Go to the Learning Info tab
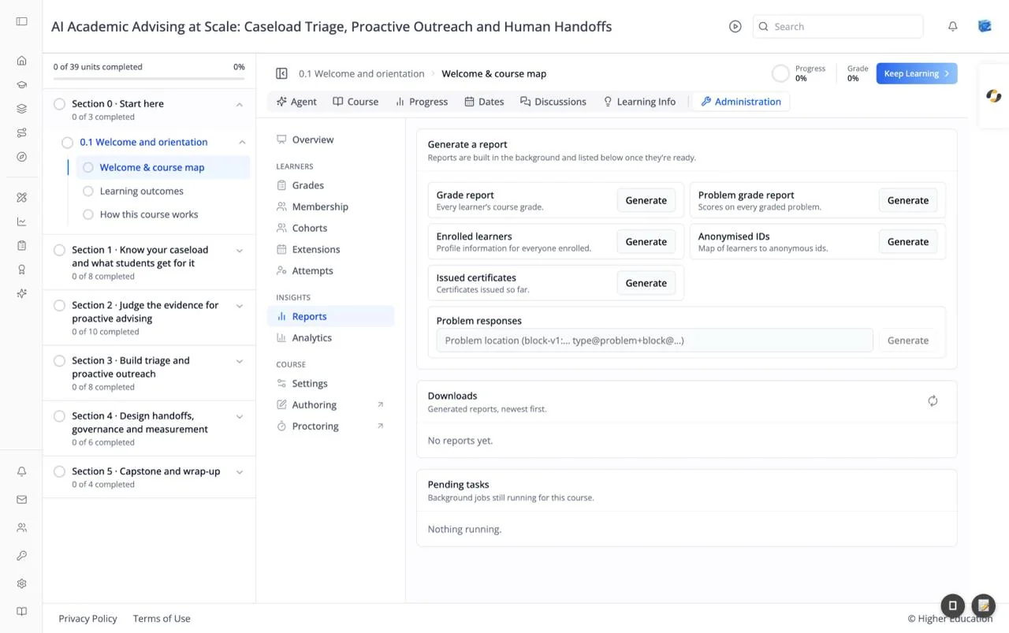Screen dimensions: 1009x633 [x=639, y=102]
